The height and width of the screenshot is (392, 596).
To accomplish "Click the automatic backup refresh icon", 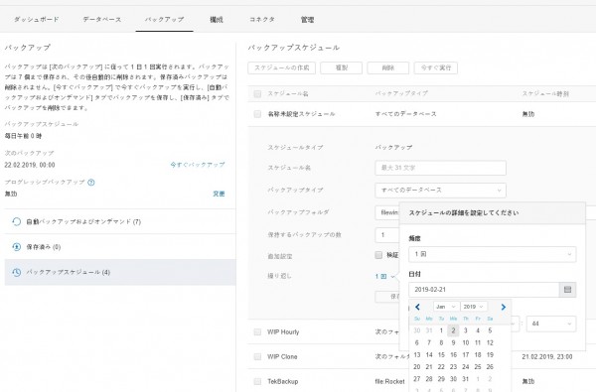I will coord(16,221).
